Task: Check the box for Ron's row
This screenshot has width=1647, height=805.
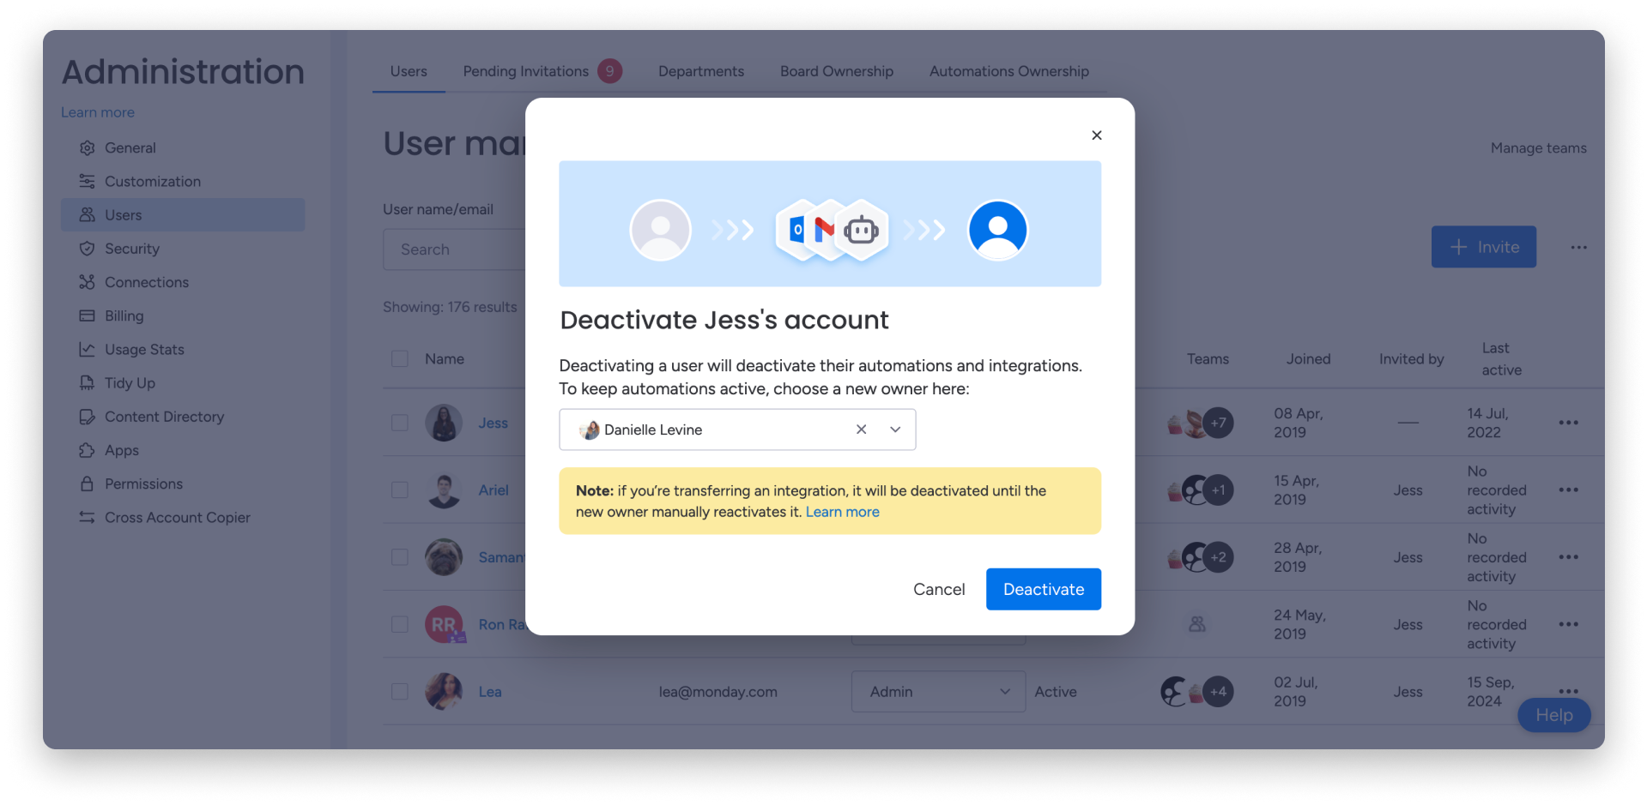Action: click(400, 624)
